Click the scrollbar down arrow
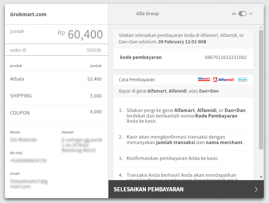This screenshot has width=269, height=203. coord(261,177)
